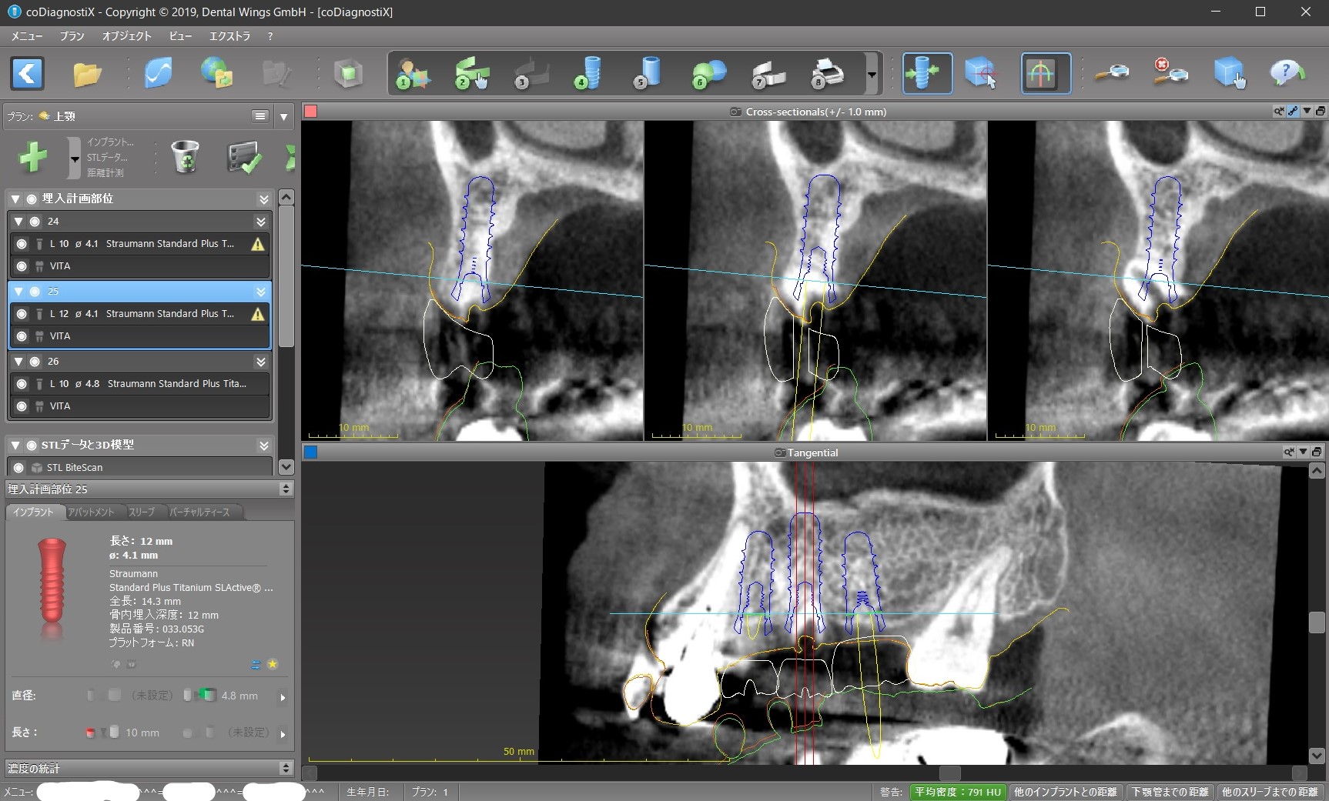Toggle visibility of tooth 24 implant row
Screen dimensions: 1329x801
(22, 244)
